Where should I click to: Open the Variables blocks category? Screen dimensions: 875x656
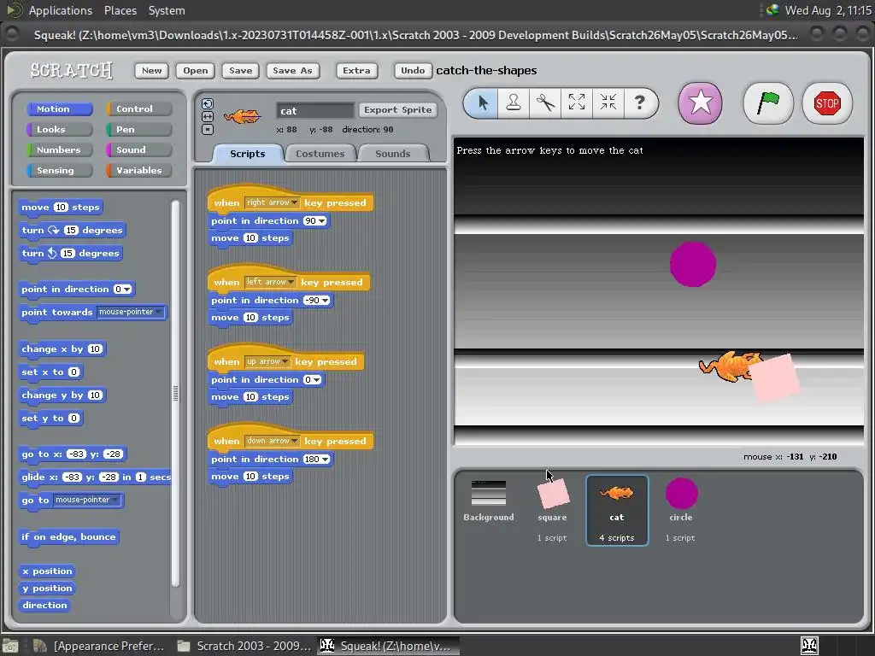pos(139,171)
